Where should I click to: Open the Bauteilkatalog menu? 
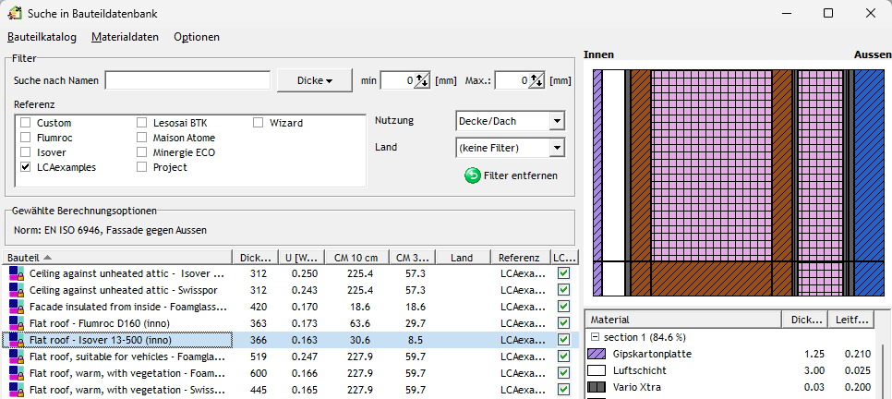(x=42, y=37)
